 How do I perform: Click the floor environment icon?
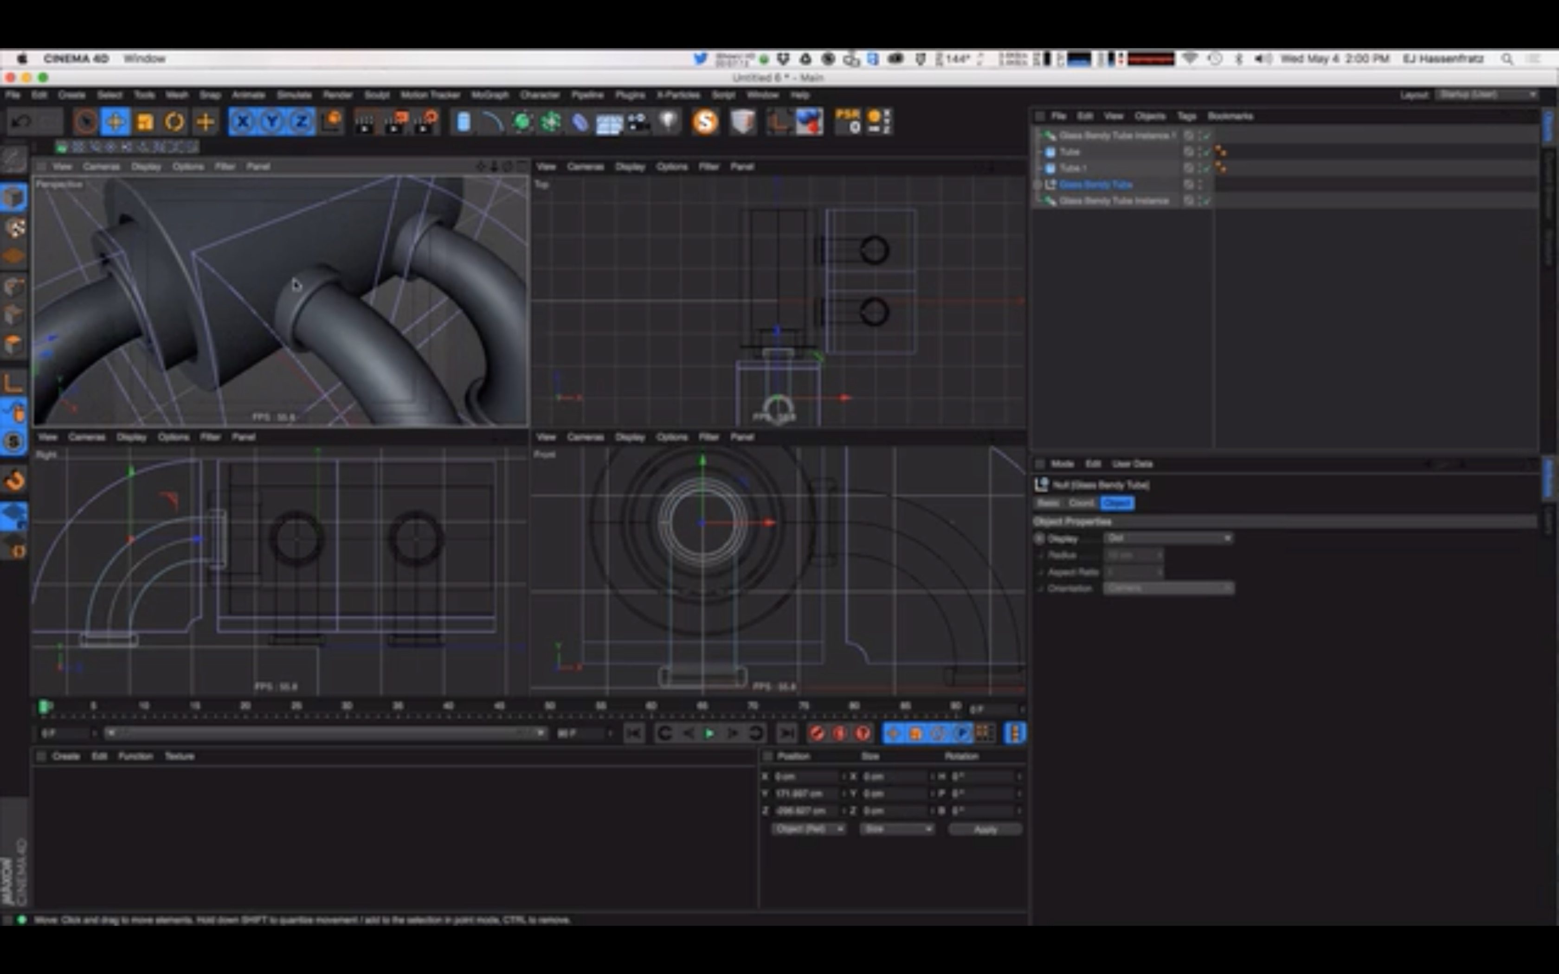tap(609, 123)
